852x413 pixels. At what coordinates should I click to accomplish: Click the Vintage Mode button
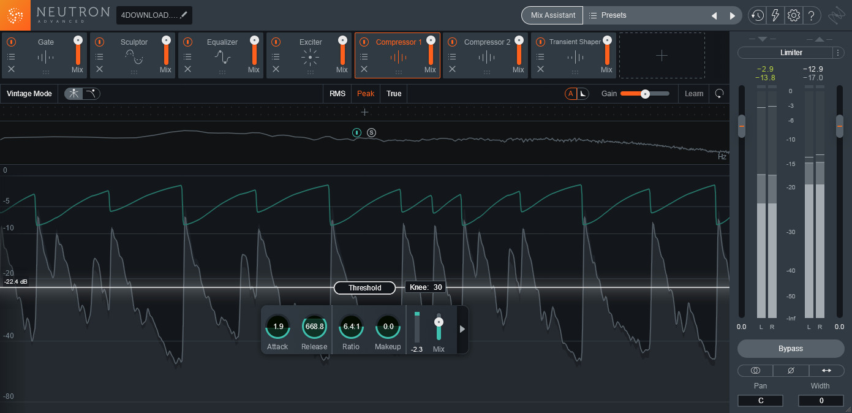pos(29,94)
